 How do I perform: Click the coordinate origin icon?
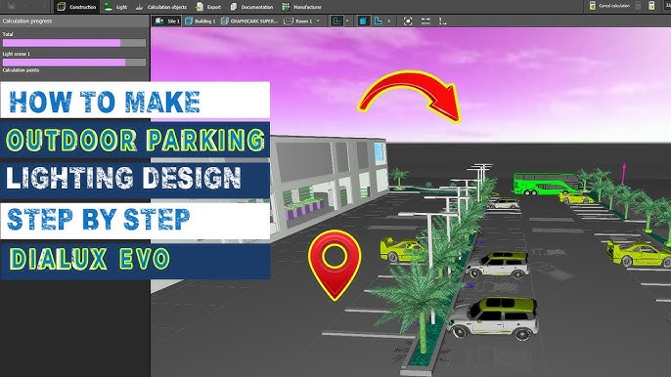click(442, 21)
